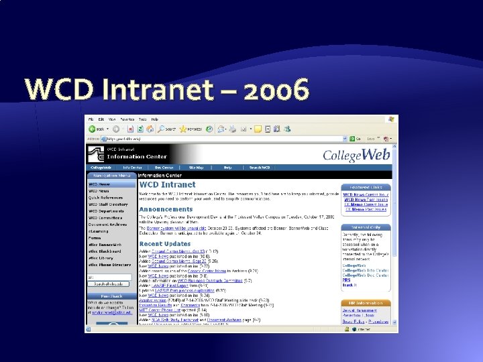Click eLearning in Navigation Menu

(98, 231)
